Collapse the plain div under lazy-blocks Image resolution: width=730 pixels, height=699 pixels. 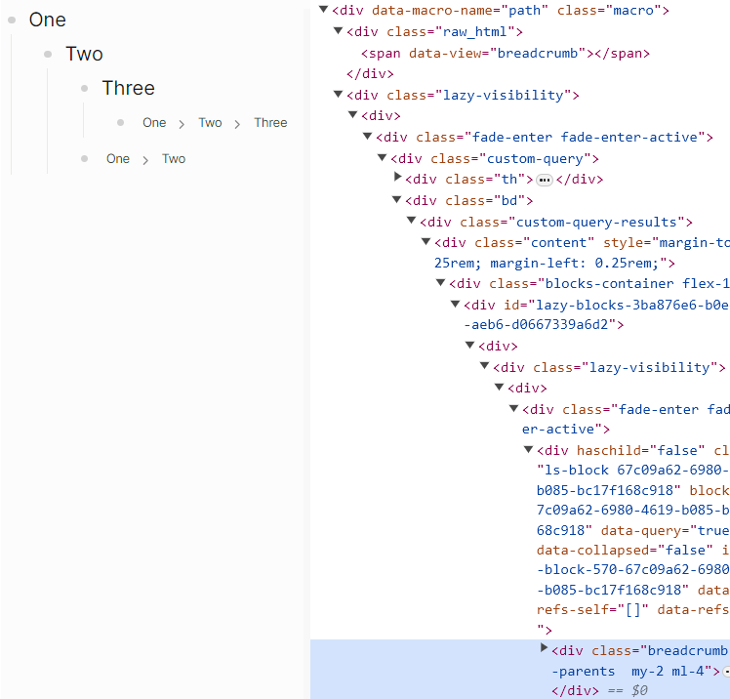470,345
